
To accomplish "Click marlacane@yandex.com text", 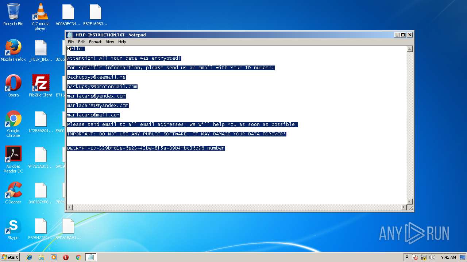I will (x=96, y=96).
